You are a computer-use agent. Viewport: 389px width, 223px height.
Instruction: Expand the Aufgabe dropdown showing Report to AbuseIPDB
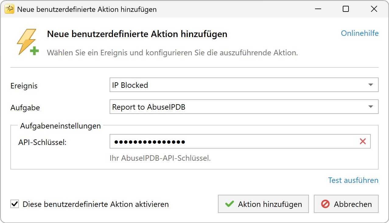coord(244,107)
